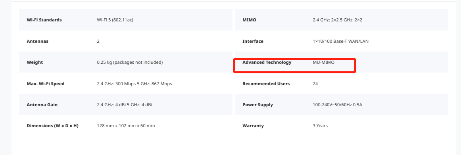
Task: Click the Antenna Gain label
Action: (x=42, y=105)
